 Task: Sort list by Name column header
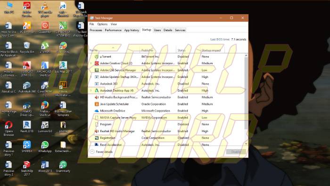click(x=114, y=50)
